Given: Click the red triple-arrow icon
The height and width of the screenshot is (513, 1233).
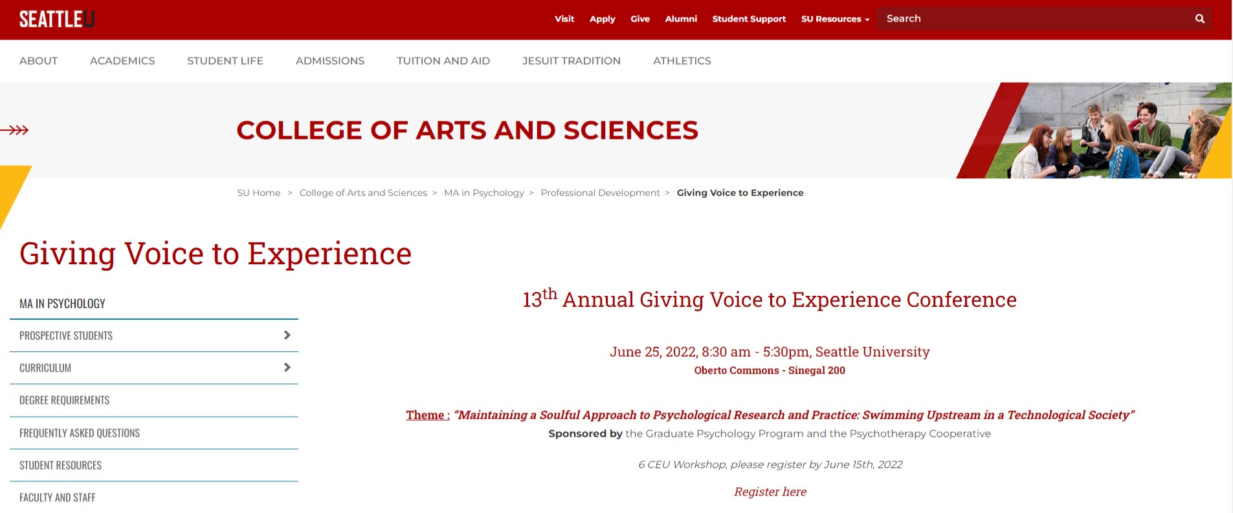Looking at the screenshot, I should (14, 130).
